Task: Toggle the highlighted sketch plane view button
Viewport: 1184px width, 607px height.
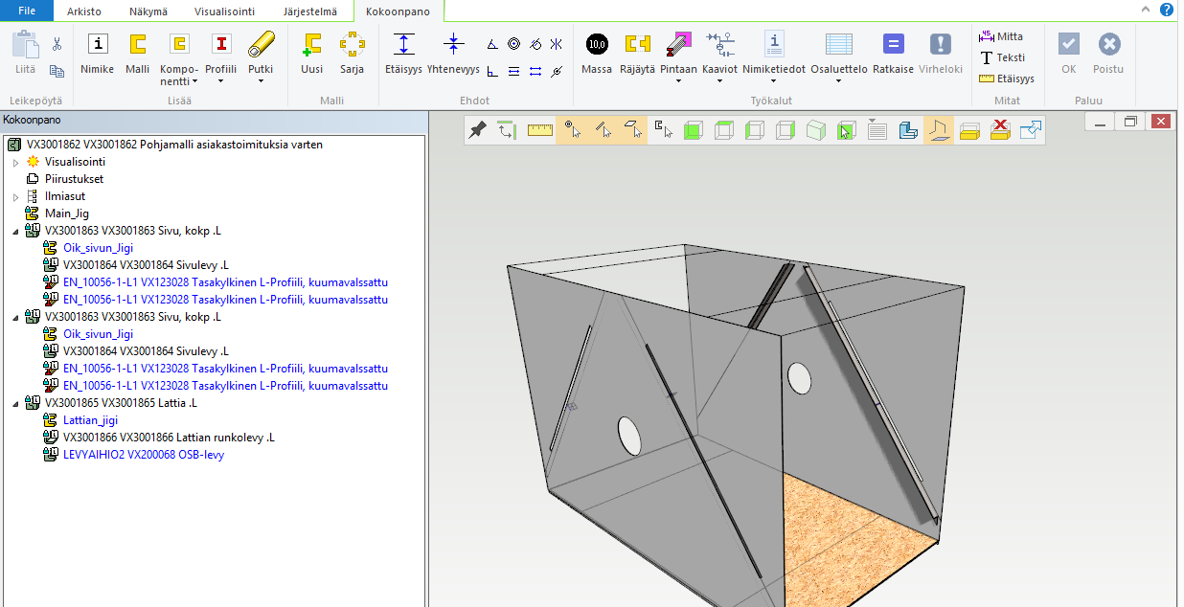Action: click(x=937, y=130)
